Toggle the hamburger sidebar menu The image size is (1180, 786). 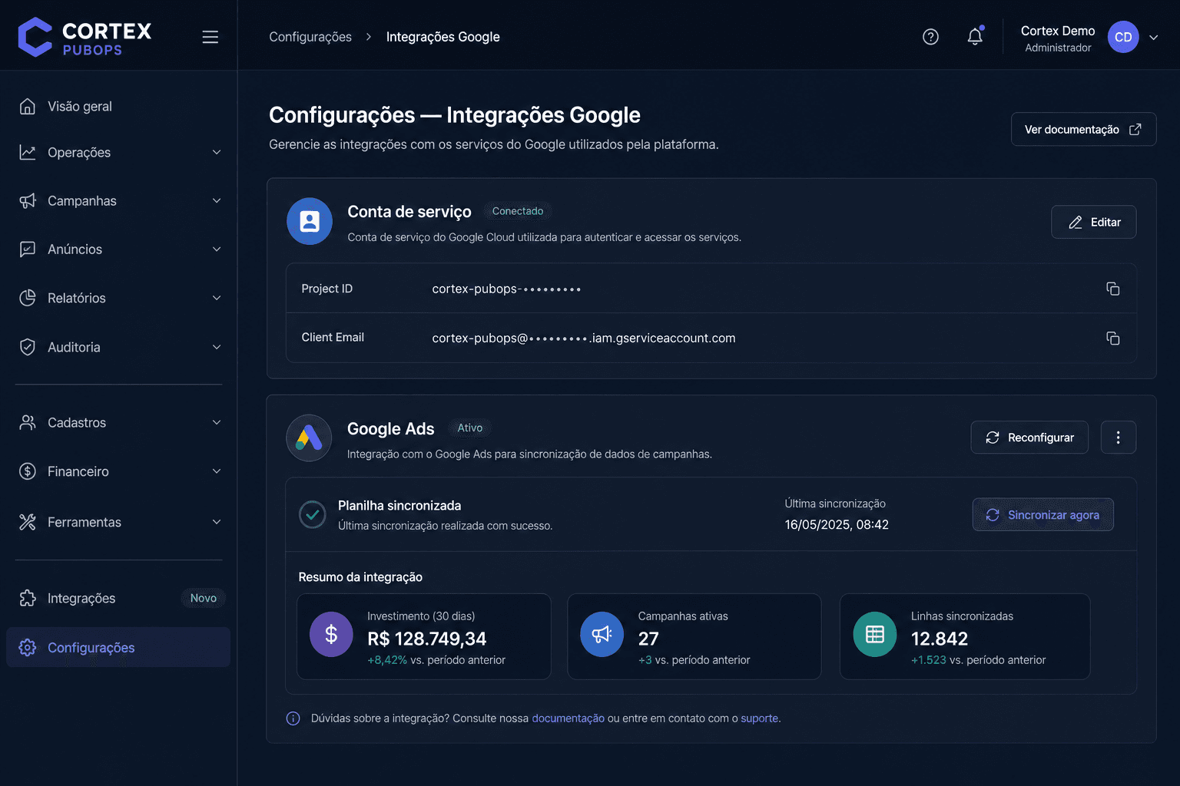[210, 37]
